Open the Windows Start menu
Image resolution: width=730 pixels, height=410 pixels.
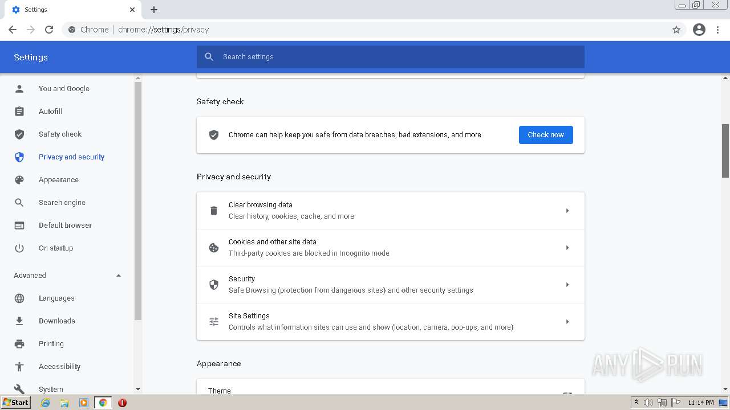(x=16, y=403)
